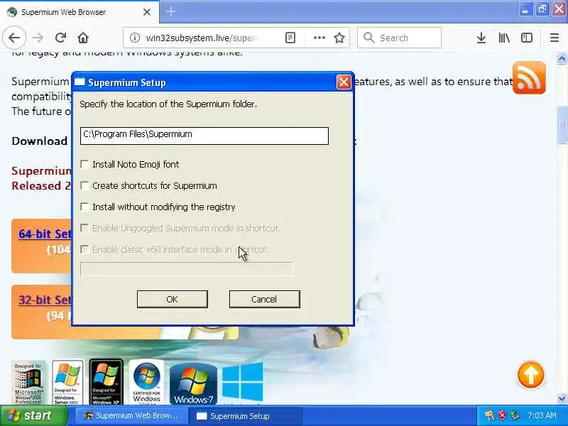Cancel the Supermium Setup dialog
The image size is (568, 426).
(264, 299)
